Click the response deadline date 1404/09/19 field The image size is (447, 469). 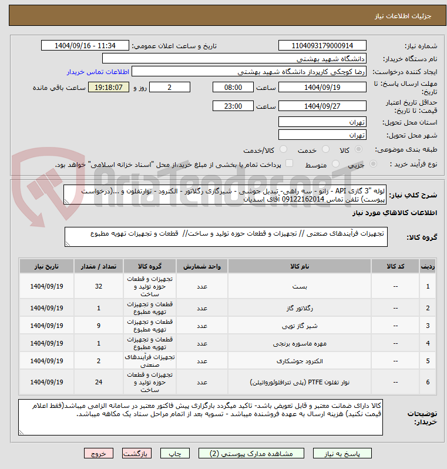[322, 87]
